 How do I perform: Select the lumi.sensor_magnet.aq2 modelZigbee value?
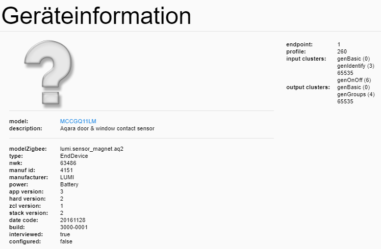click(x=92, y=149)
